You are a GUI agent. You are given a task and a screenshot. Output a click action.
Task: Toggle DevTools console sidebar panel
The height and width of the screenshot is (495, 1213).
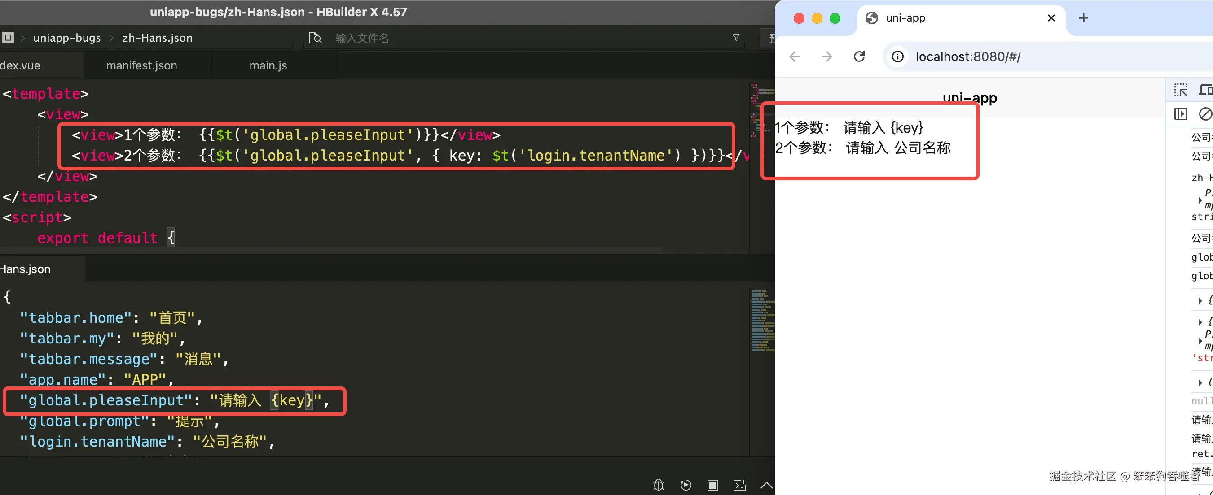point(1181,114)
